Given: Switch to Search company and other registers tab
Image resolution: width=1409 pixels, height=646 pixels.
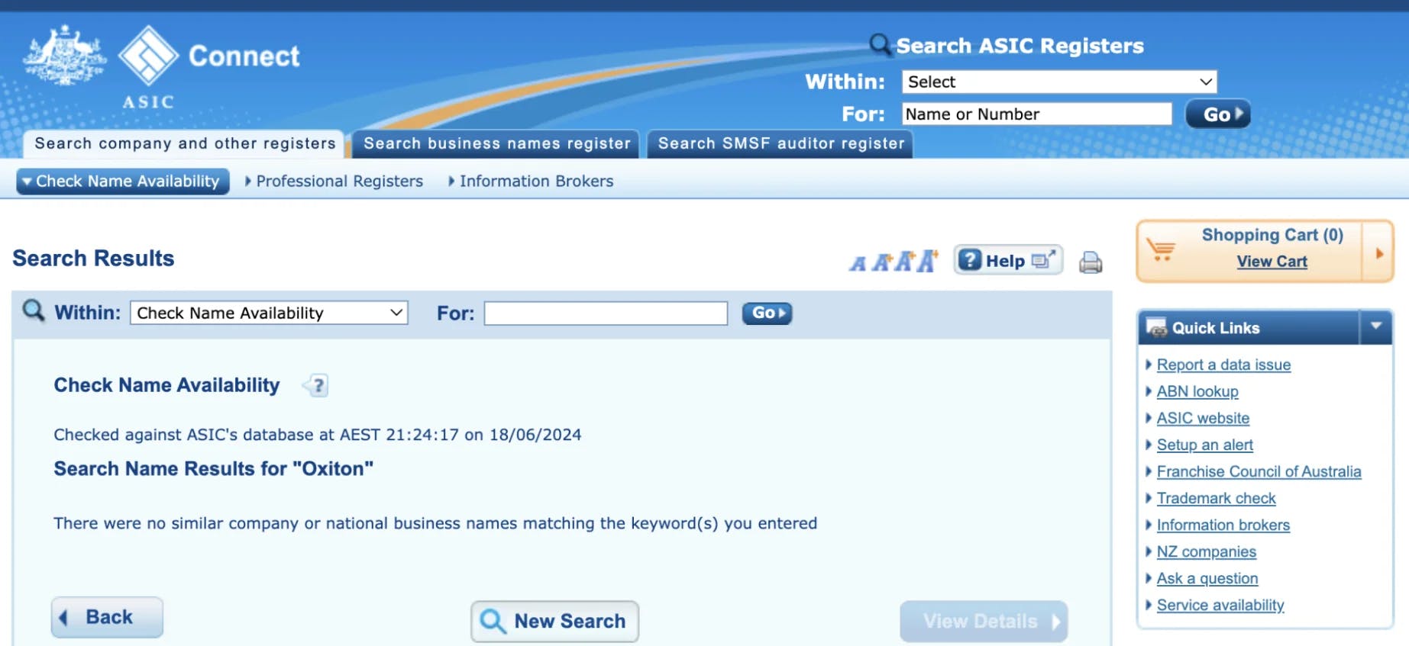Looking at the screenshot, I should pyautogui.click(x=184, y=143).
